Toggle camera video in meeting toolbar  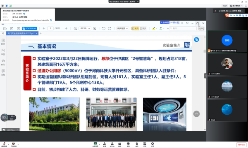[14, 145]
